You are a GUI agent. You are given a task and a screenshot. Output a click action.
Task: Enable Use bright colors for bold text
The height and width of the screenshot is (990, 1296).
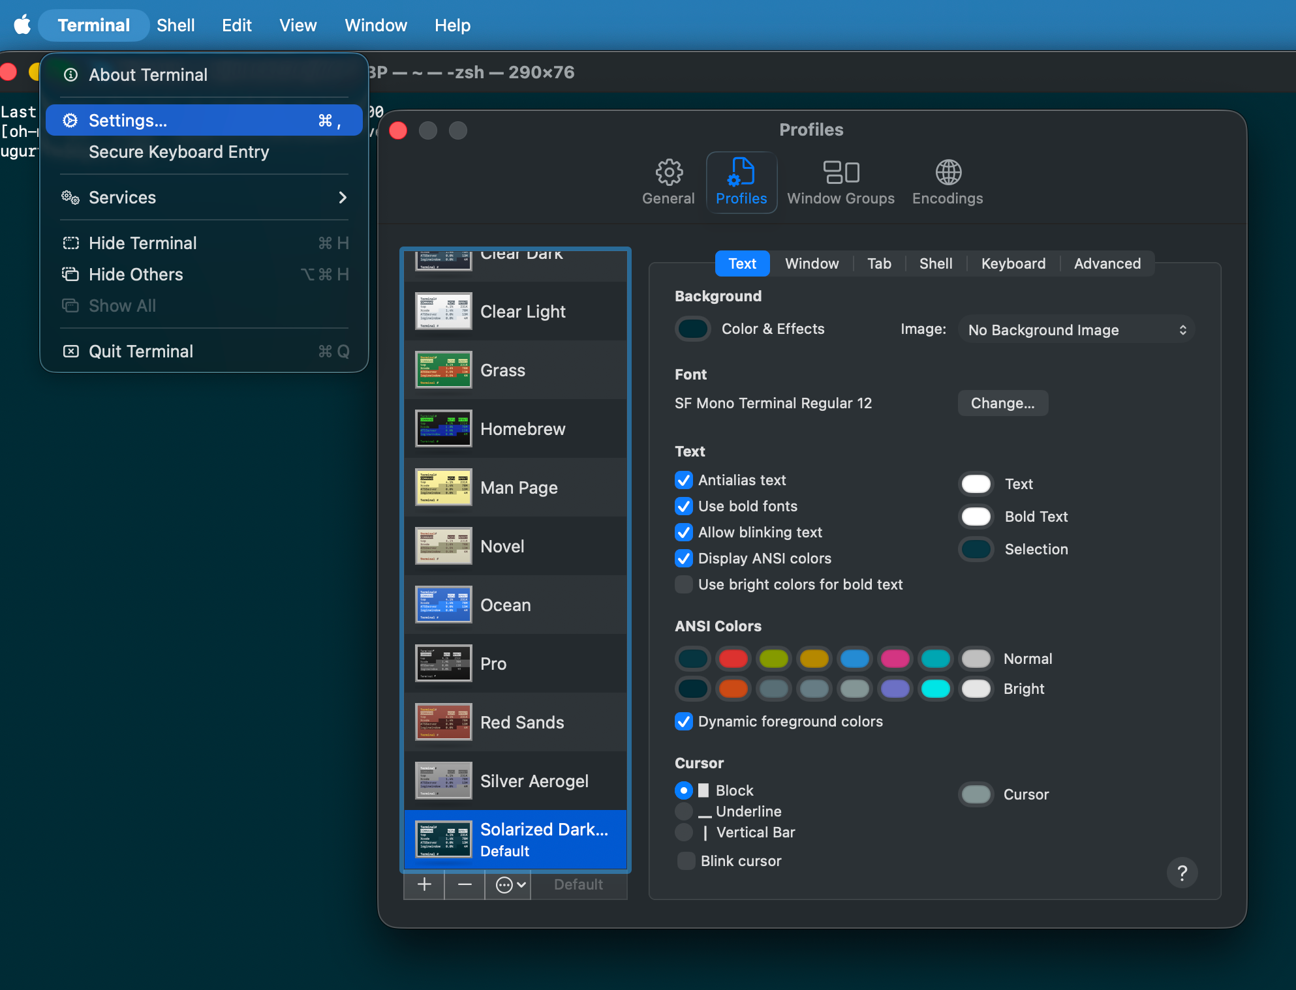(x=683, y=585)
